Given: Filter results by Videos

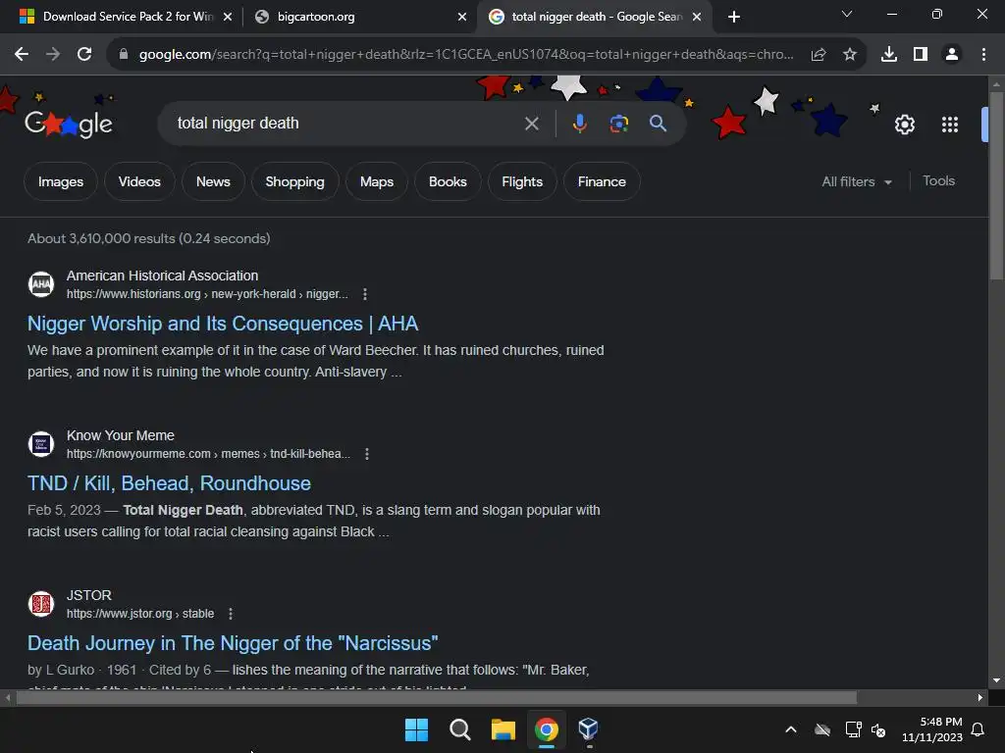Looking at the screenshot, I should point(139,181).
